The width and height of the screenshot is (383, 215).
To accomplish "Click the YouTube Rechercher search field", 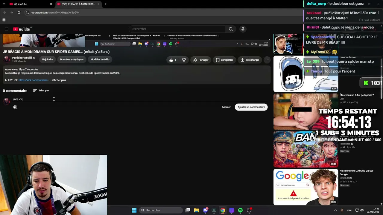I will pyautogui.click(x=177, y=29).
